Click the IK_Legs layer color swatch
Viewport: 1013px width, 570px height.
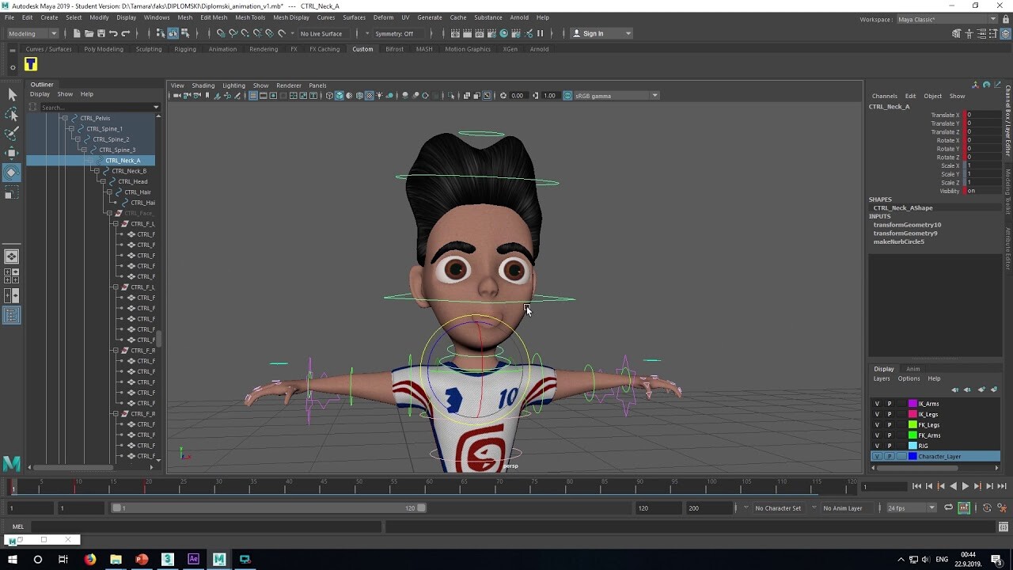912,414
